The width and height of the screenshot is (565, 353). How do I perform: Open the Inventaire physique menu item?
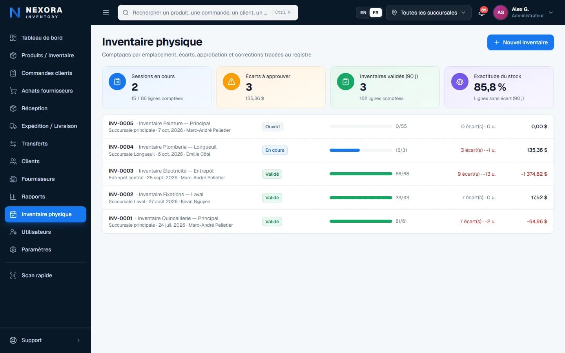(x=46, y=214)
